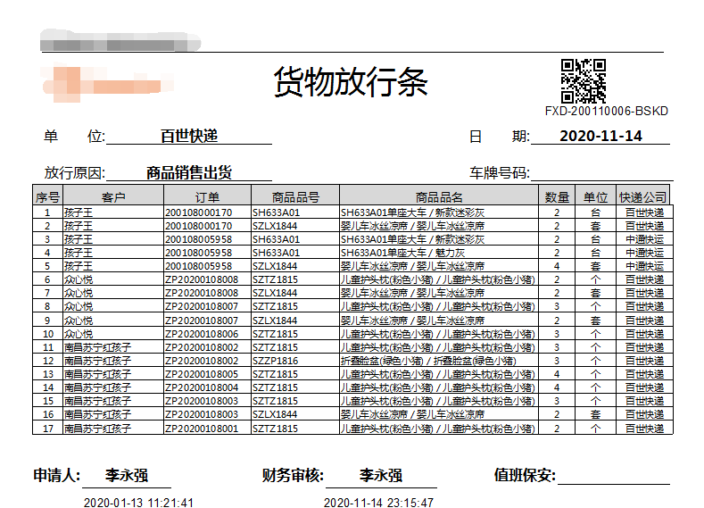Click unit 台 in row 1
Image resolution: width=704 pixels, height=508 pixels.
[x=595, y=212]
